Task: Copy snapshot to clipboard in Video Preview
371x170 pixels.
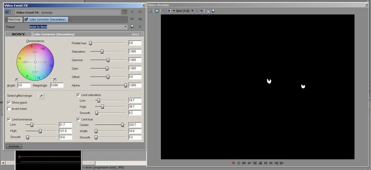Action: coord(208,11)
